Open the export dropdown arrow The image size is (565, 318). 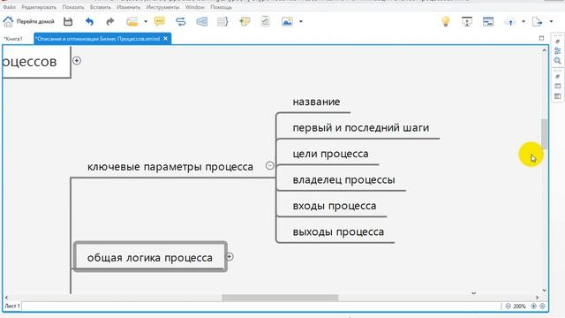tap(551, 21)
